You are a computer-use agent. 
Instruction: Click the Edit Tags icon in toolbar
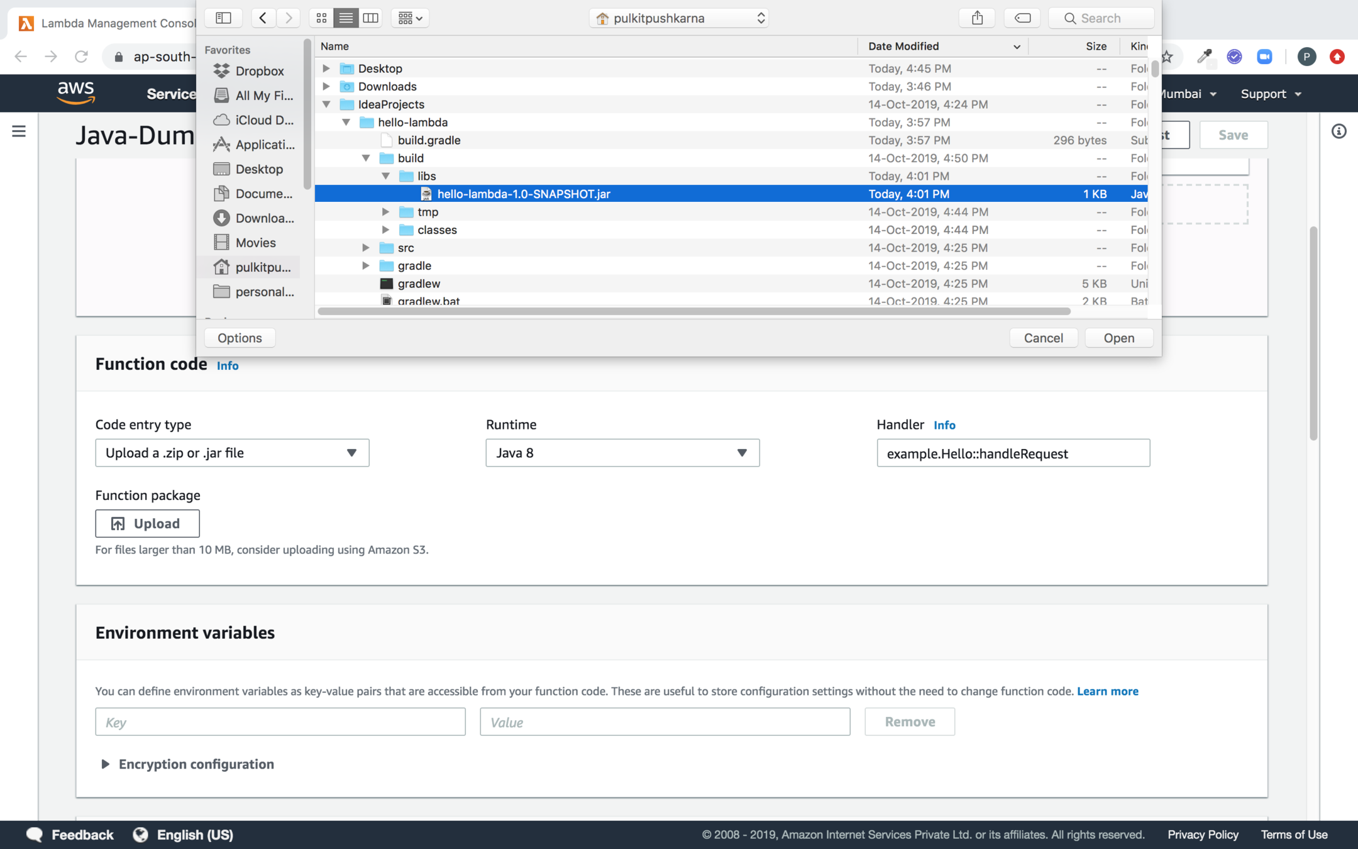tap(1022, 18)
